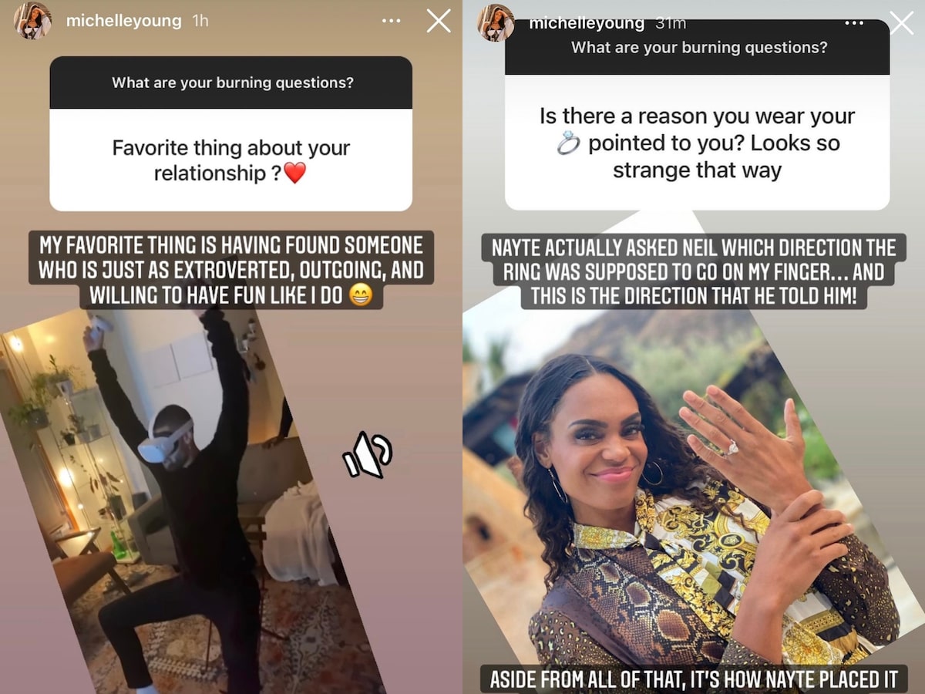The height and width of the screenshot is (694, 925).
Task: Tap the 'My favorite thing is' caption text
Action: [x=231, y=270]
